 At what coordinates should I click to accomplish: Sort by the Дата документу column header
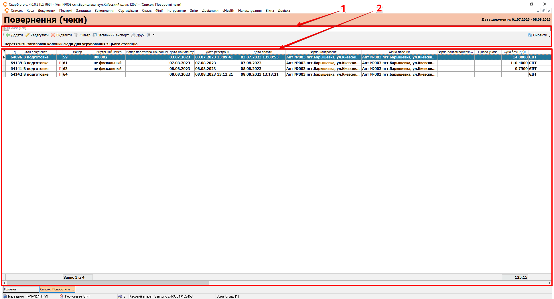(182, 52)
